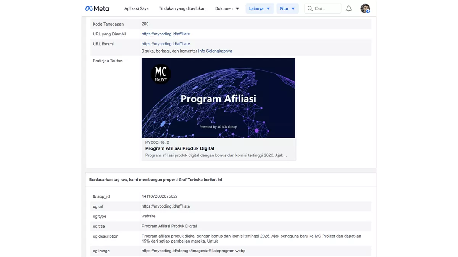
Task: Select the Kode Tanggapan 200 row
Action: coord(145,24)
